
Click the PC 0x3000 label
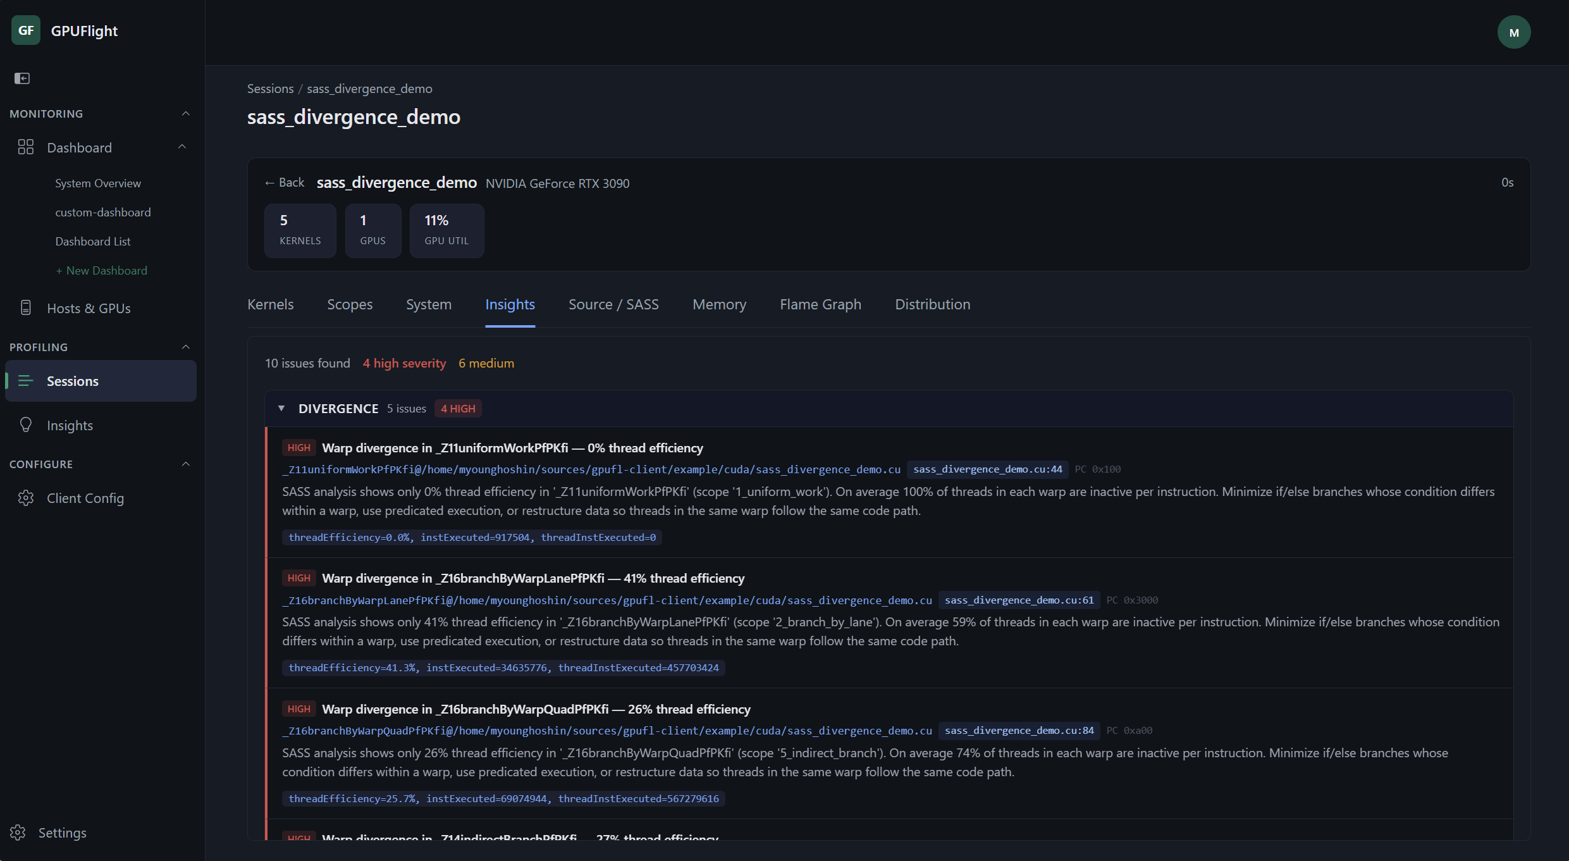[1132, 600]
